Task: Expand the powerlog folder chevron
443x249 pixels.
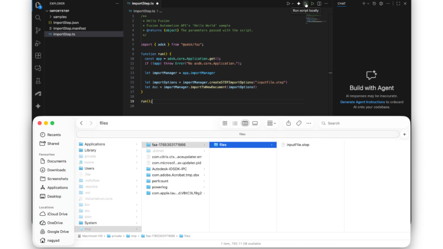Action: pos(204,187)
